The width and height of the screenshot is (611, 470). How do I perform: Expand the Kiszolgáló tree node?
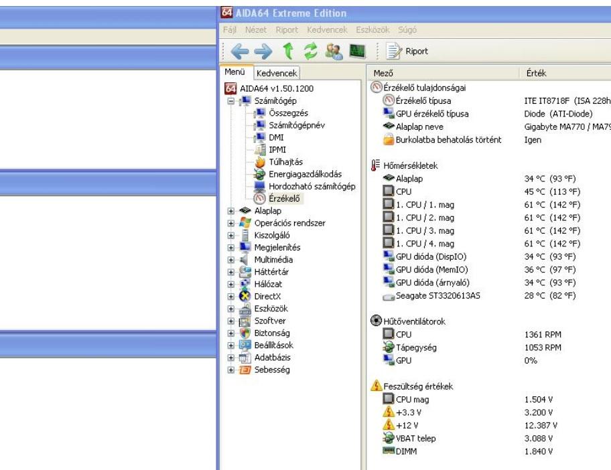pyautogui.click(x=230, y=235)
